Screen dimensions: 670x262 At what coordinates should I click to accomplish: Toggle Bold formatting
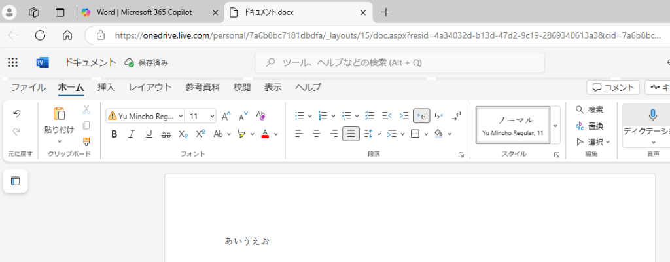click(114, 134)
